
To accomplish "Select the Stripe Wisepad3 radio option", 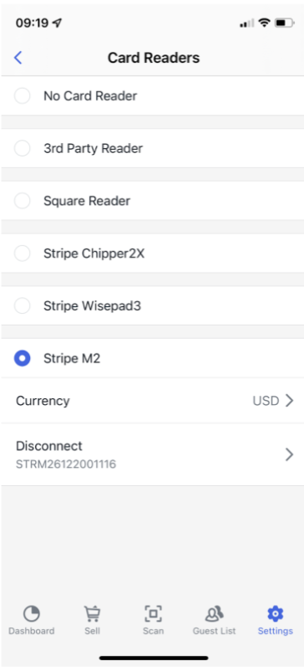I will click(23, 306).
